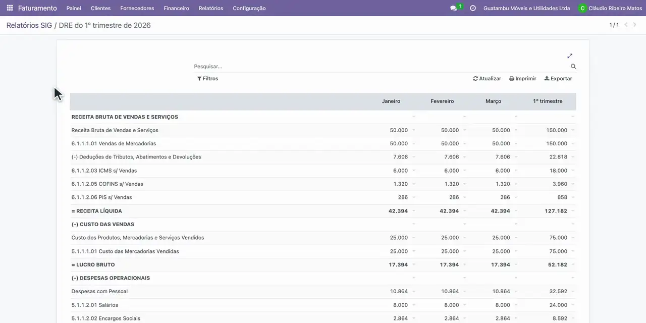The height and width of the screenshot is (323, 646).
Task: Click row 5.1.1.1.01 Custo das Mercadorias Vendidas
Action: pyautogui.click(x=323, y=251)
